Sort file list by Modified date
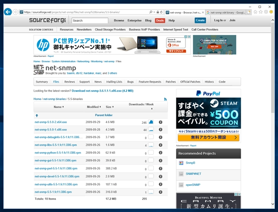The width and height of the screenshot is (278, 212). (x=94, y=107)
